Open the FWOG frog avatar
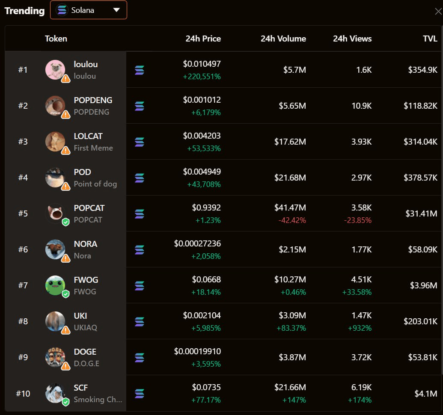Screen dimensions: 443x415 [55, 285]
